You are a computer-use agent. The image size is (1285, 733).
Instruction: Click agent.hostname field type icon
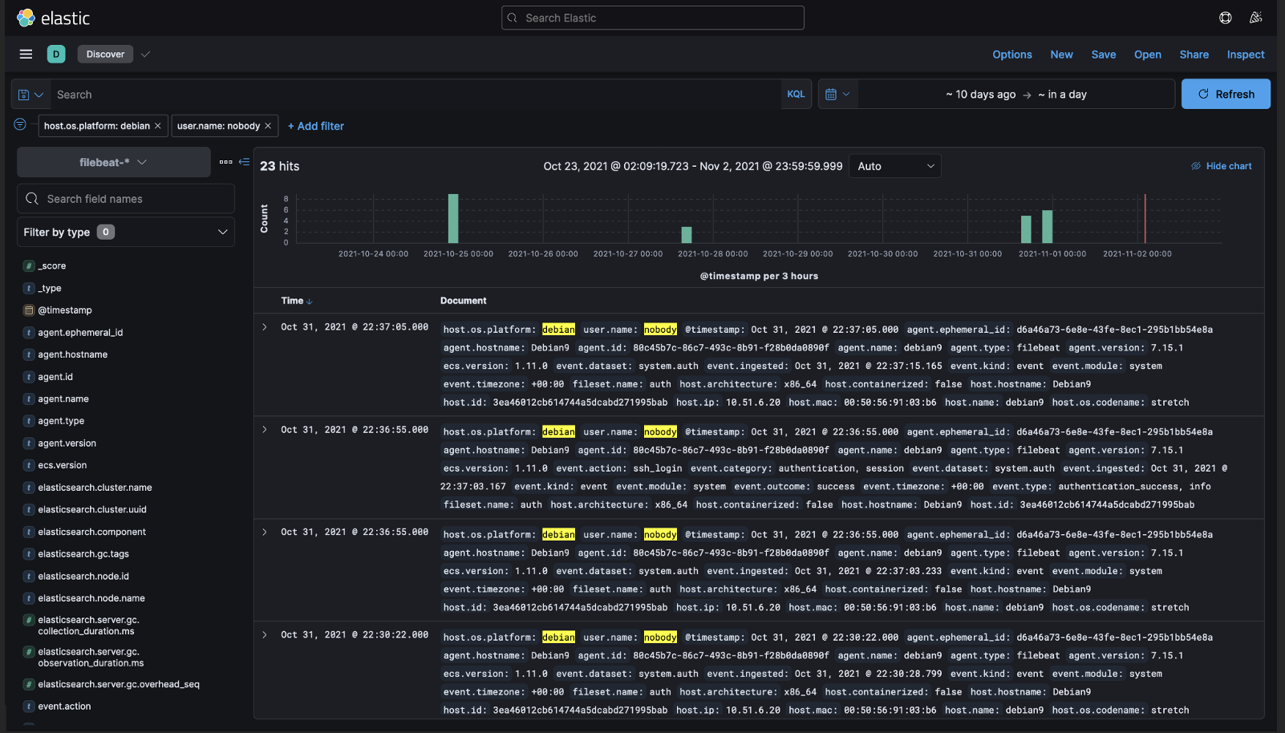[x=29, y=354]
